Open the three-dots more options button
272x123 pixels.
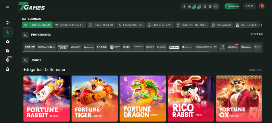click(216, 6)
